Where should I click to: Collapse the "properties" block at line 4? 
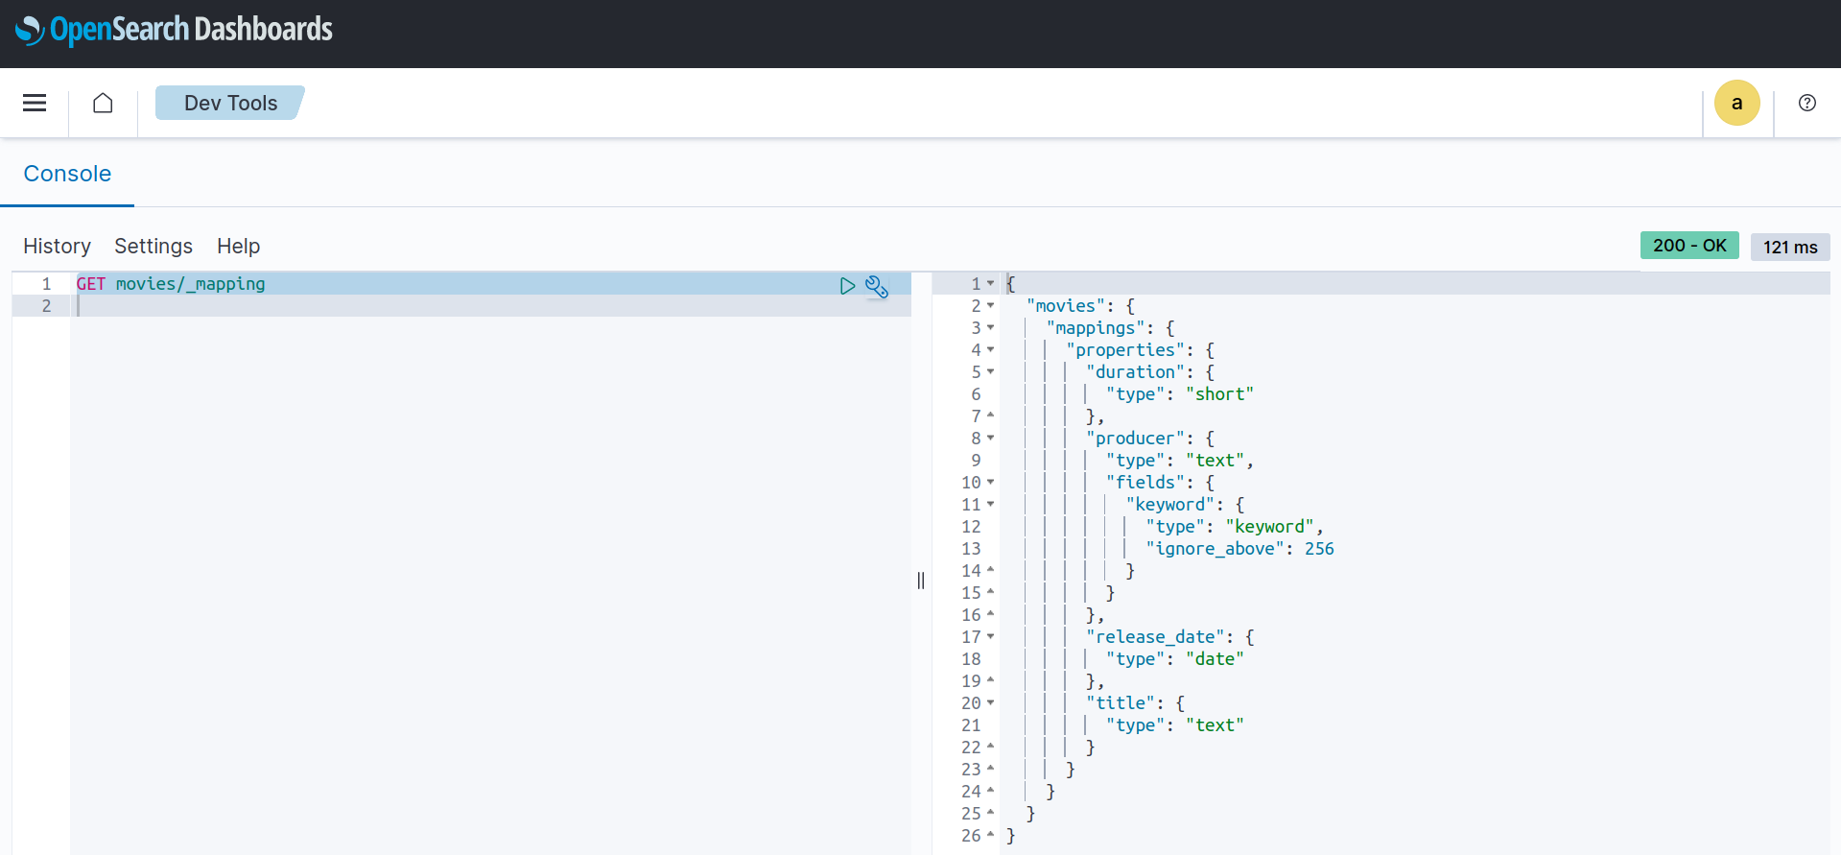(991, 350)
